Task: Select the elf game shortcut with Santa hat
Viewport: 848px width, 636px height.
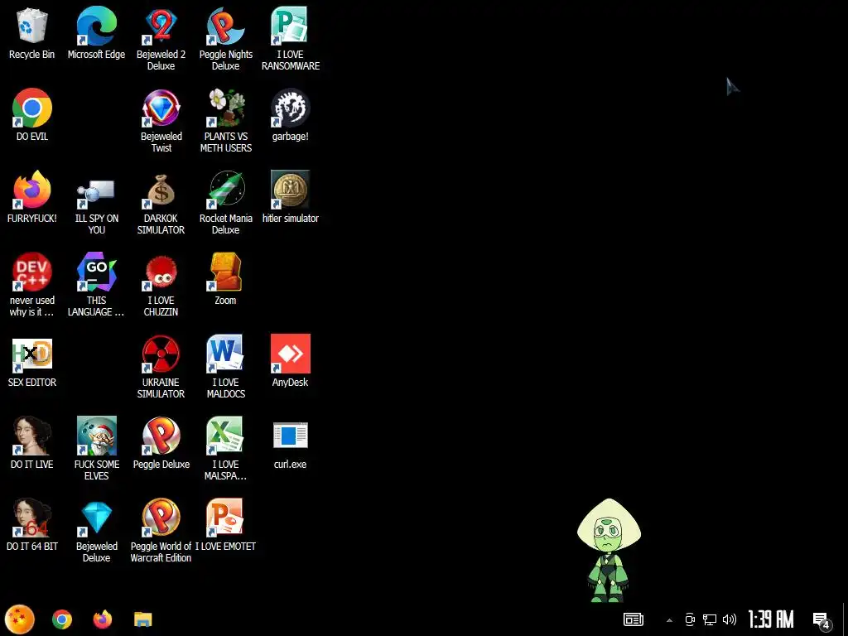Action: [x=96, y=449]
